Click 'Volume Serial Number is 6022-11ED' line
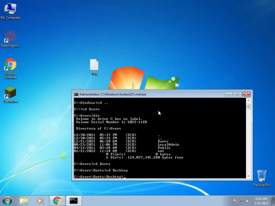This screenshot has width=275, height=206. pyautogui.click(x=111, y=122)
